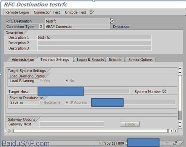The width and height of the screenshot is (186, 147).
Task: Switch to the Unicode tab
Action: pyautogui.click(x=115, y=60)
